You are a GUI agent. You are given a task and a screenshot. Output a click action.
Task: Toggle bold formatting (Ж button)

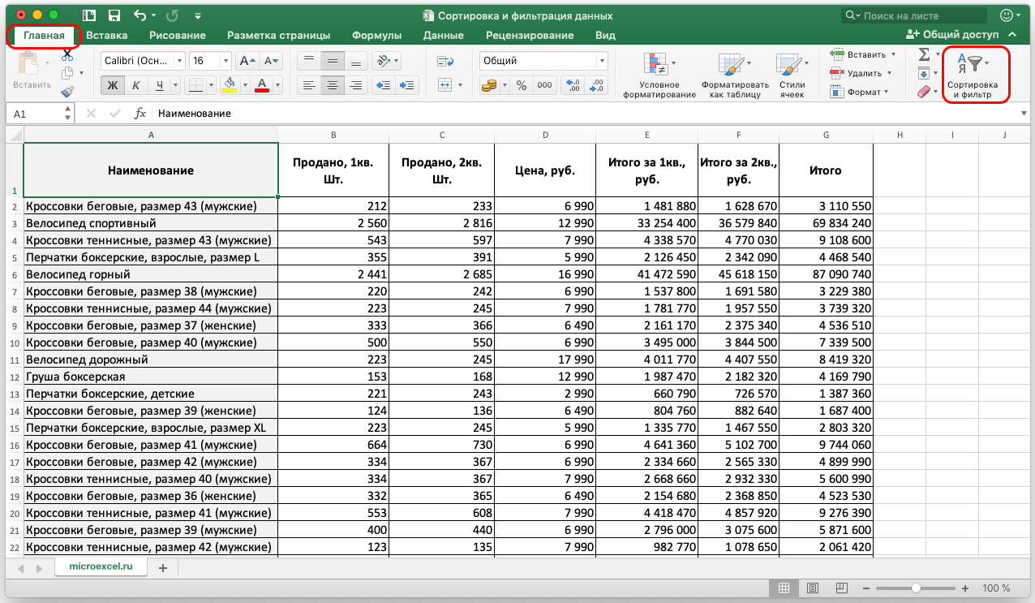click(113, 85)
